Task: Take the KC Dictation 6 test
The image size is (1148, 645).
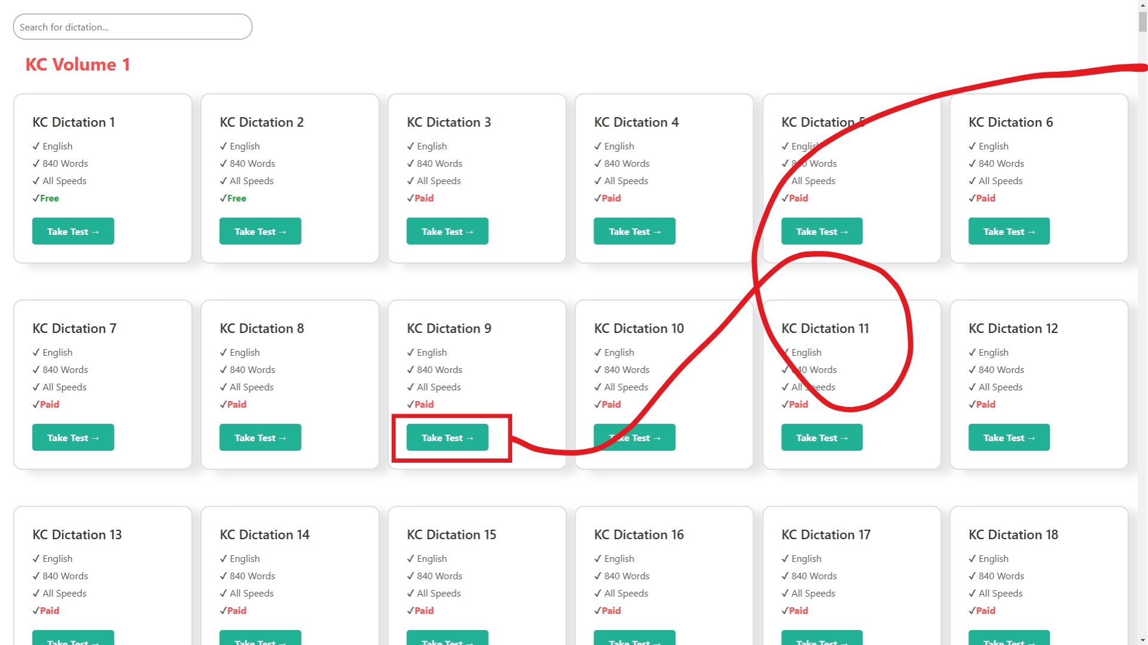Action: [x=1009, y=231]
